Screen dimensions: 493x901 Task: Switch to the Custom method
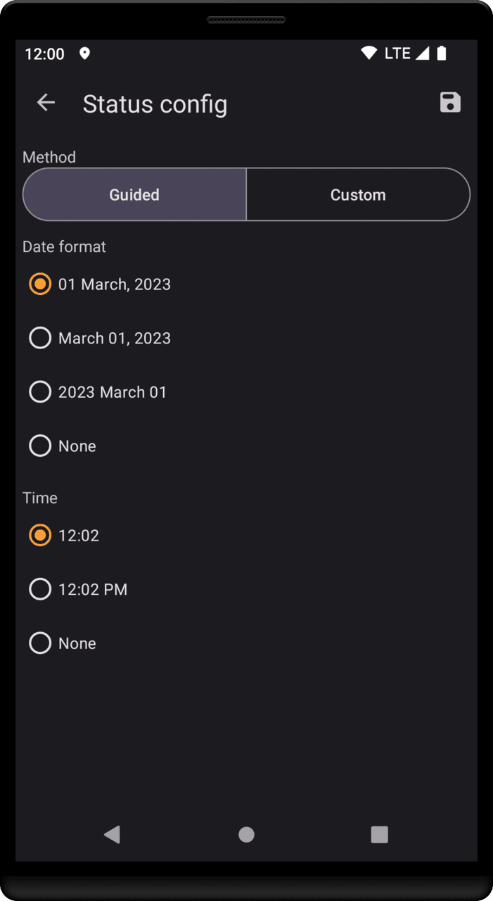[x=358, y=195]
